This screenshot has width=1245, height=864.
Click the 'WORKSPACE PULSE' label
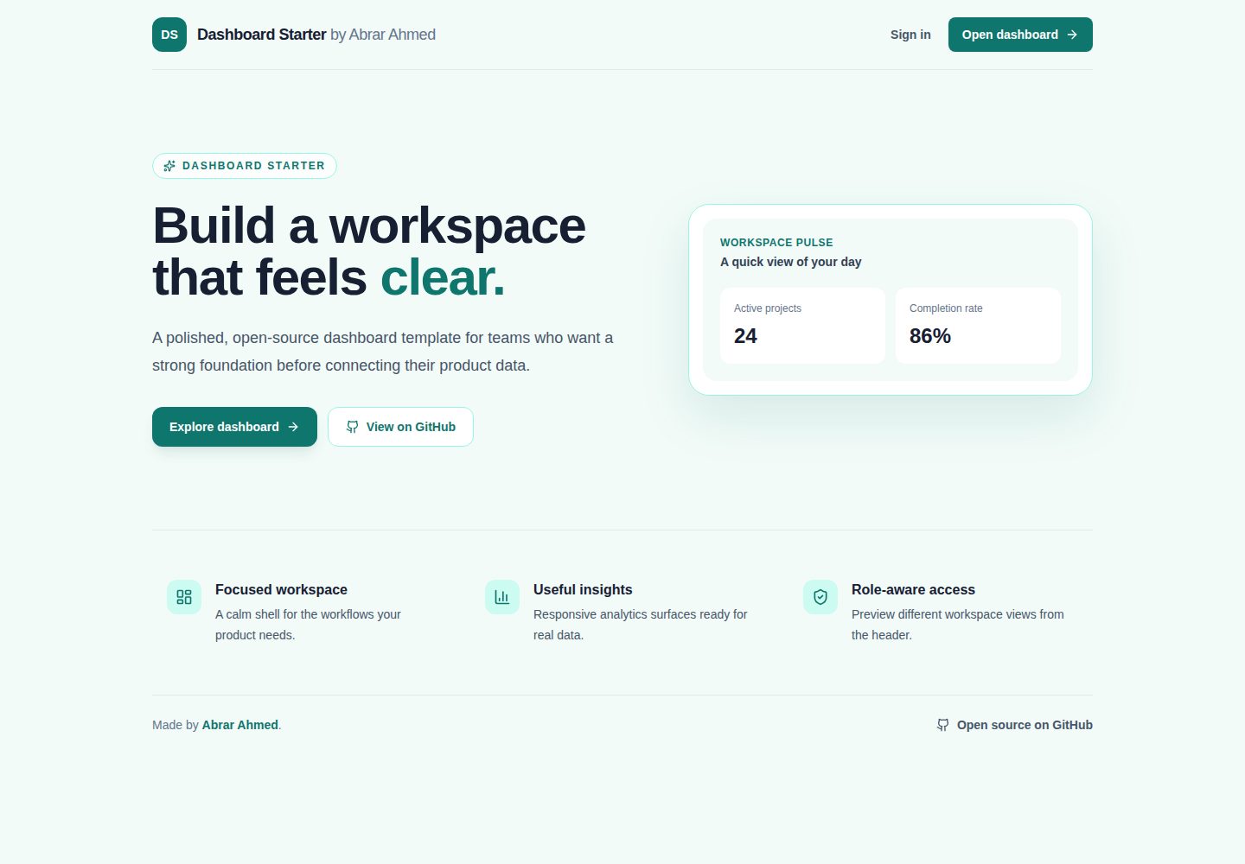coord(776,243)
